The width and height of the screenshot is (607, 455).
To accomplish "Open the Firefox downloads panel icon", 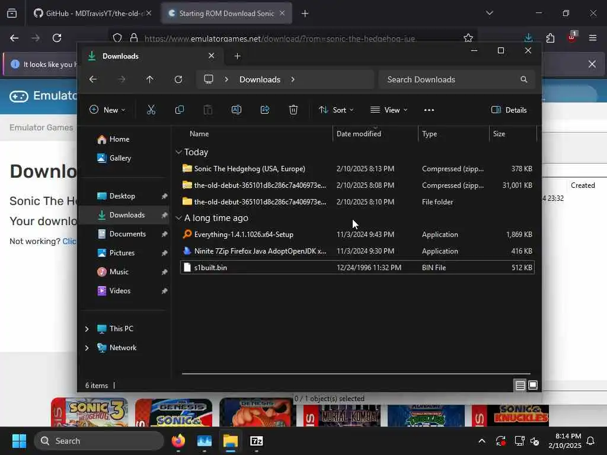I will click(528, 38).
